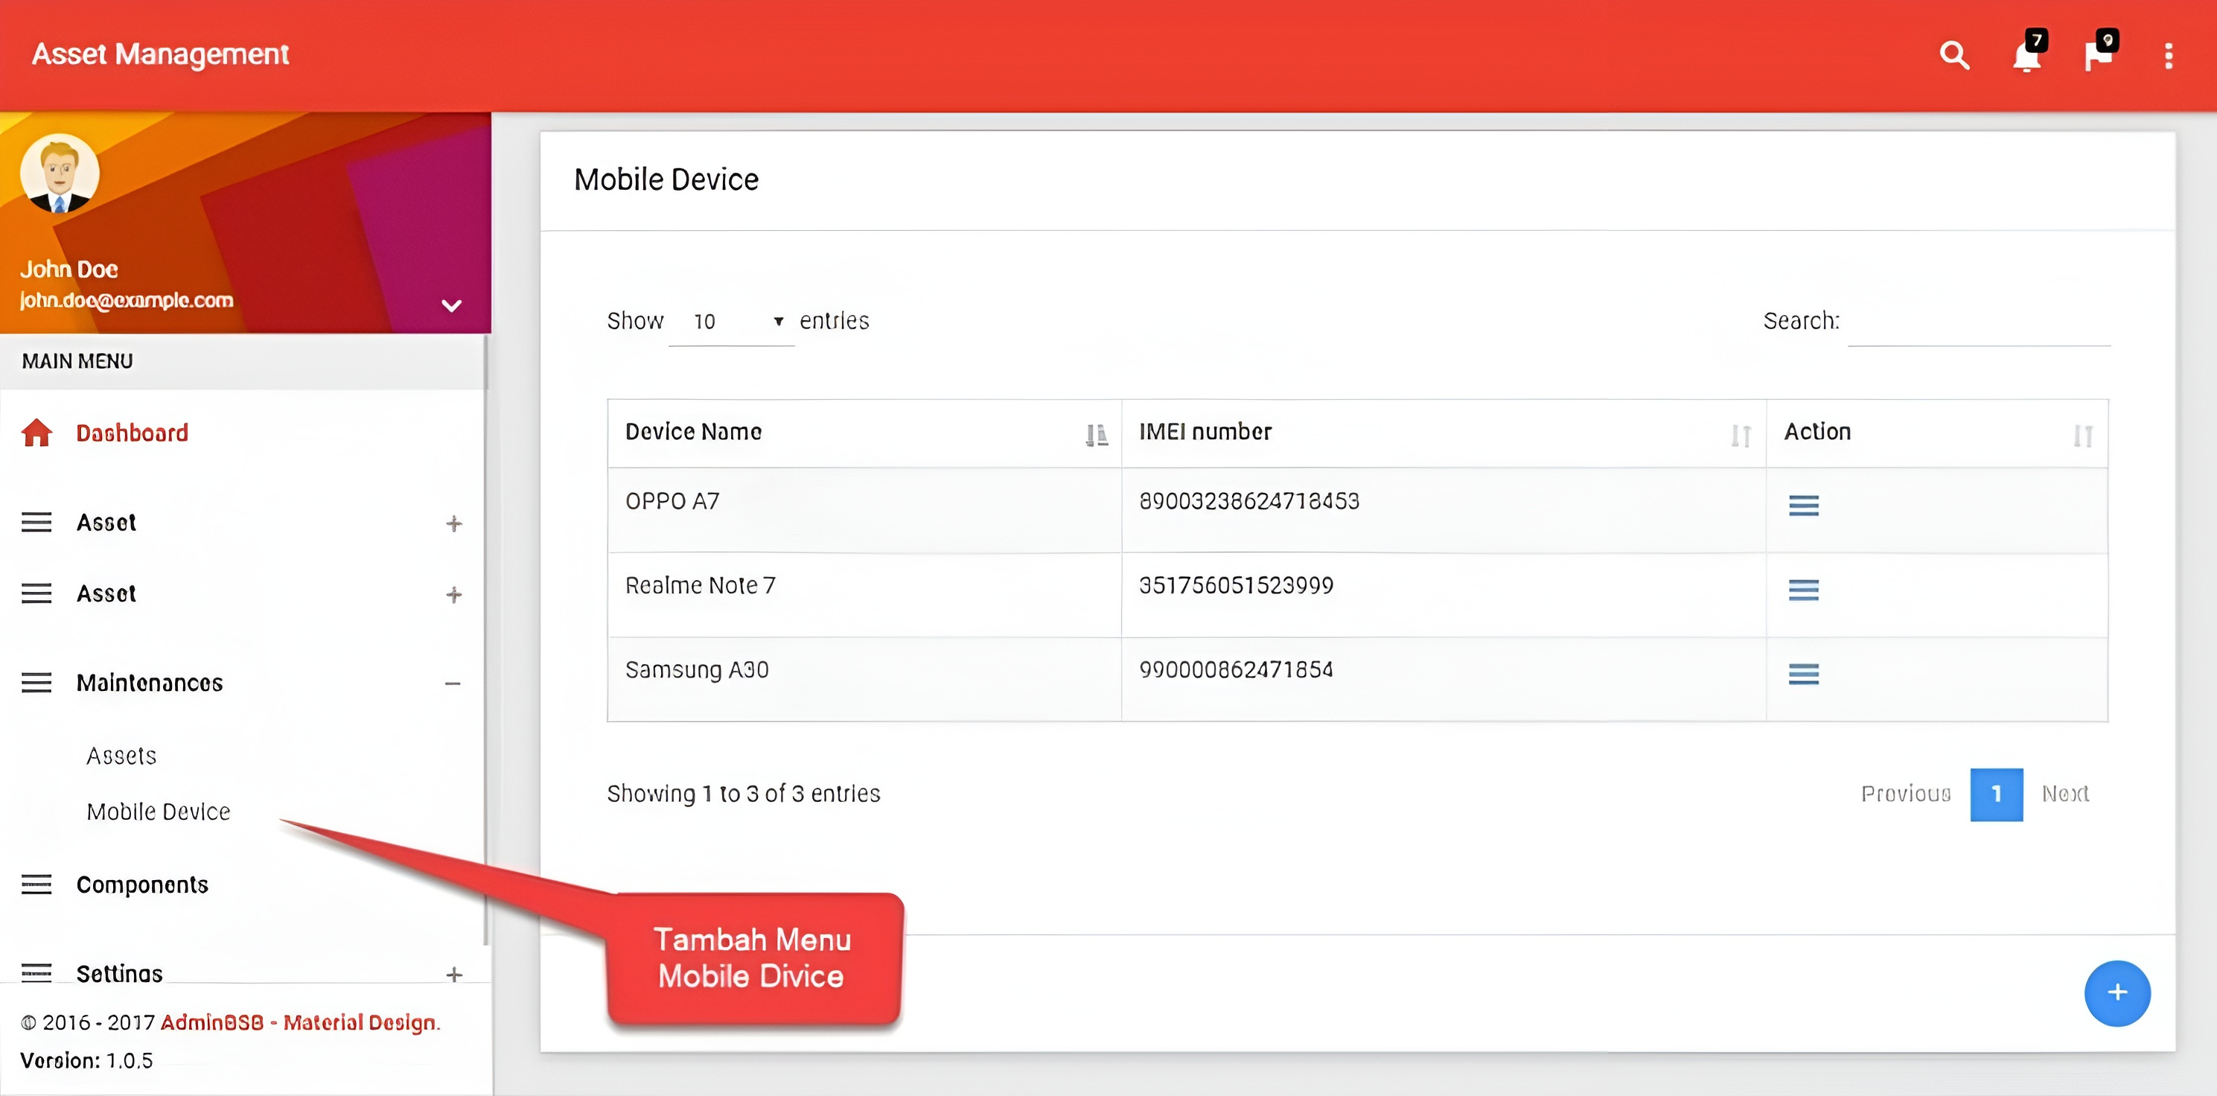Image resolution: width=2217 pixels, height=1096 pixels.
Task: Click John Doe's avatar picture
Action: coord(60,173)
